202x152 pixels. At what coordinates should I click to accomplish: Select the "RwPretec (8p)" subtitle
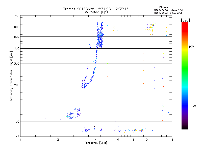point(96,12)
